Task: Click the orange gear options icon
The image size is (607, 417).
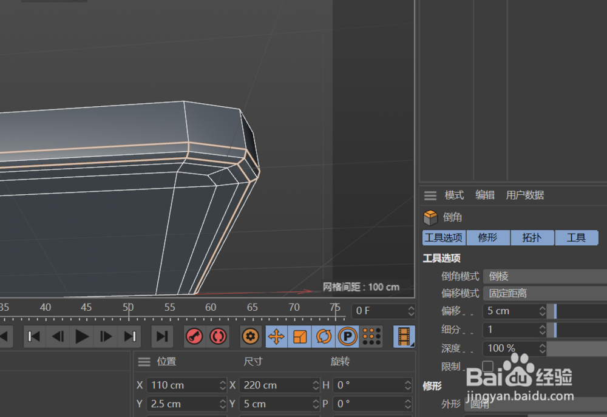Action: click(251, 336)
